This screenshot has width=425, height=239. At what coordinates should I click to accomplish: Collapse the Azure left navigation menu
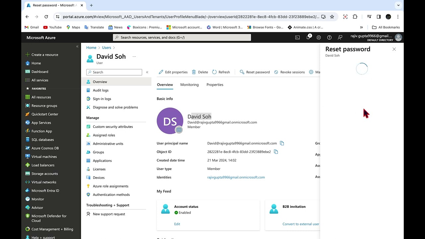[77, 46]
